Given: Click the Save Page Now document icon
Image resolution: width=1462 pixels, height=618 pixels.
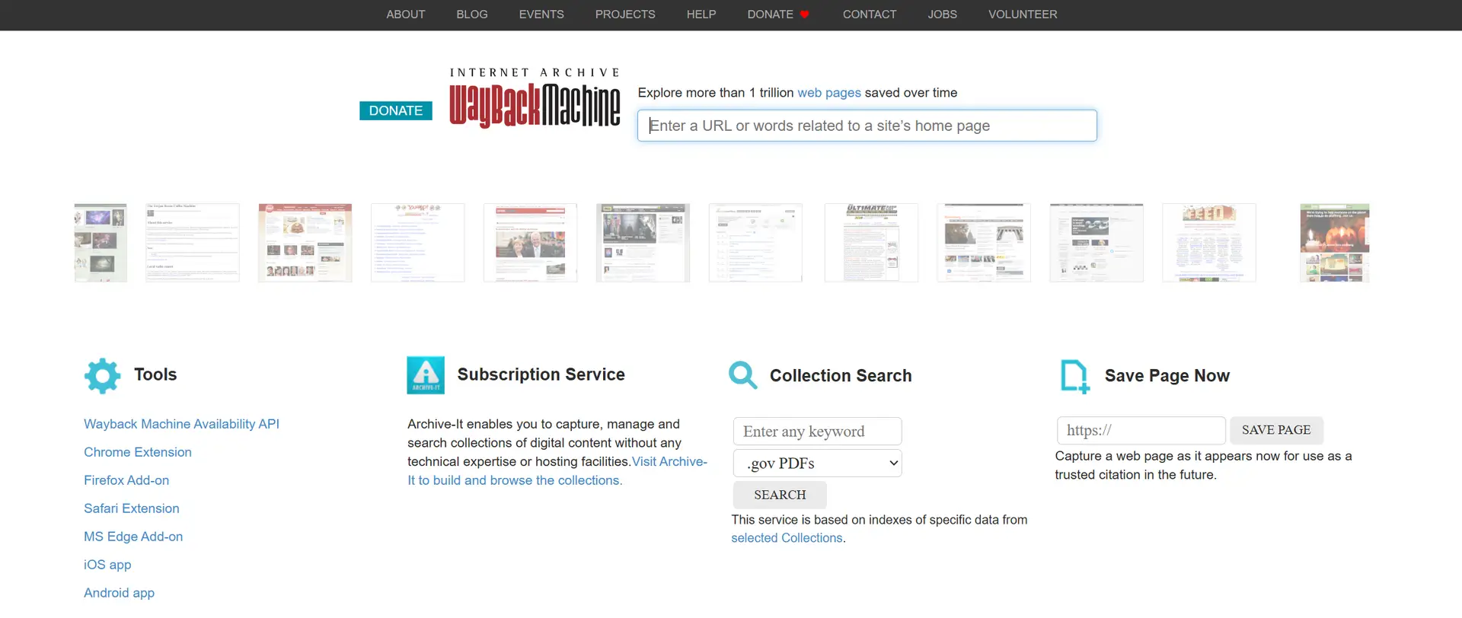Looking at the screenshot, I should point(1075,377).
